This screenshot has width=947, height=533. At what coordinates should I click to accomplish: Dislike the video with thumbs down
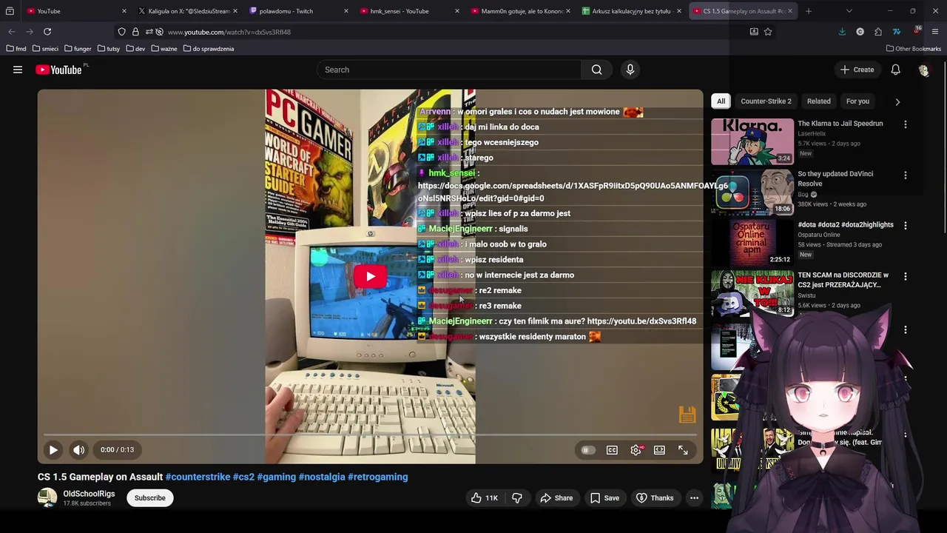pyautogui.click(x=517, y=498)
